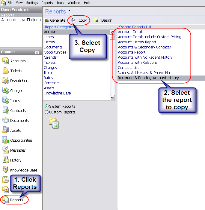Click the report folder icon below radio buttons

[x=54, y=123]
